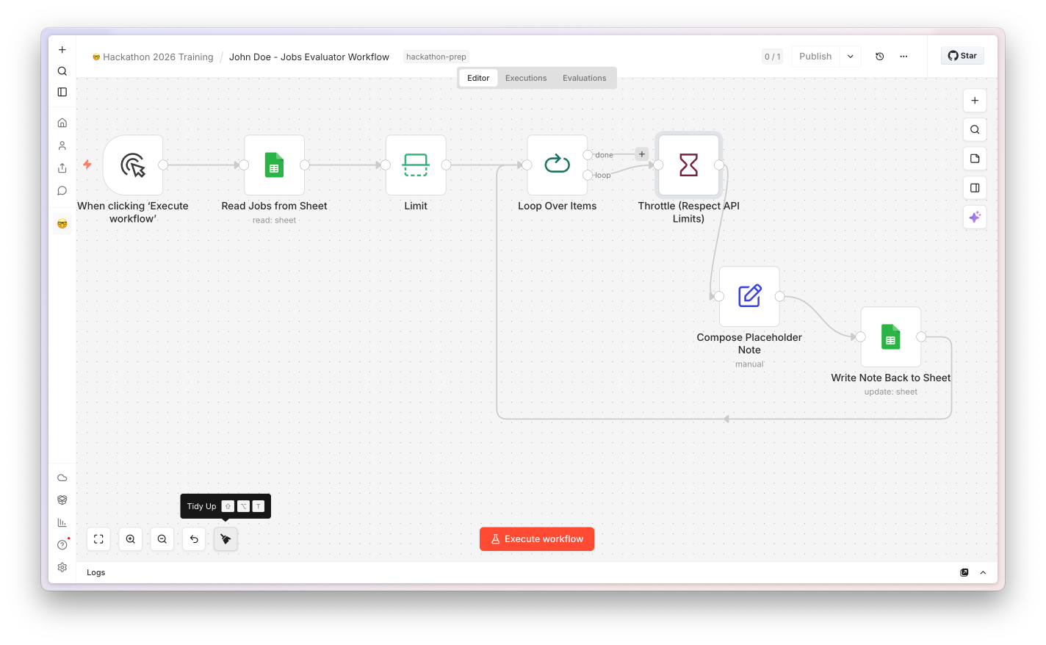
Task: Open the three-dot workflow options menu
Action: pyautogui.click(x=903, y=57)
